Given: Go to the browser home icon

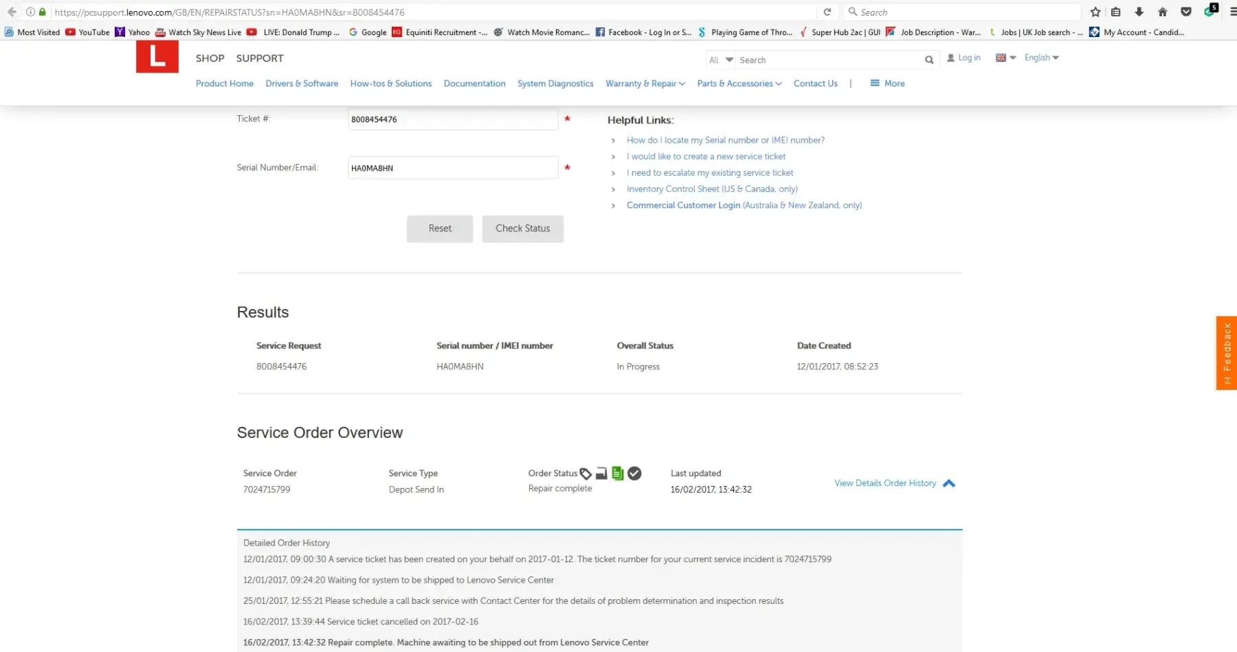Looking at the screenshot, I should 1163,12.
